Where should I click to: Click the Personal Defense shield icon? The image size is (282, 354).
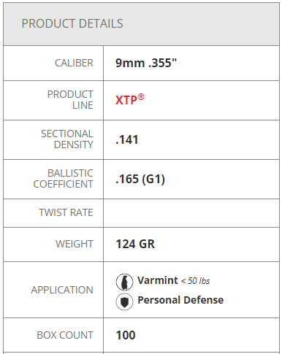pyautogui.click(x=124, y=301)
